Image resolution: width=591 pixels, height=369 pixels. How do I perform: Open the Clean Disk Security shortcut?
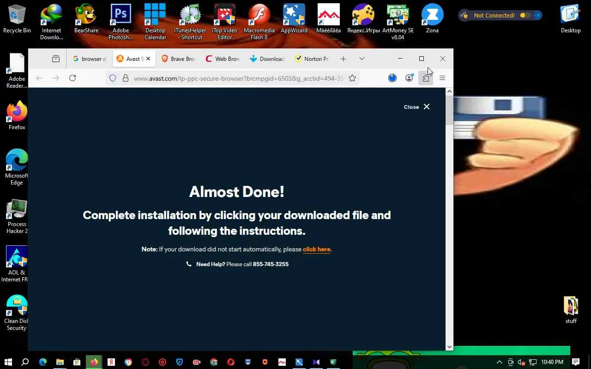[17, 313]
